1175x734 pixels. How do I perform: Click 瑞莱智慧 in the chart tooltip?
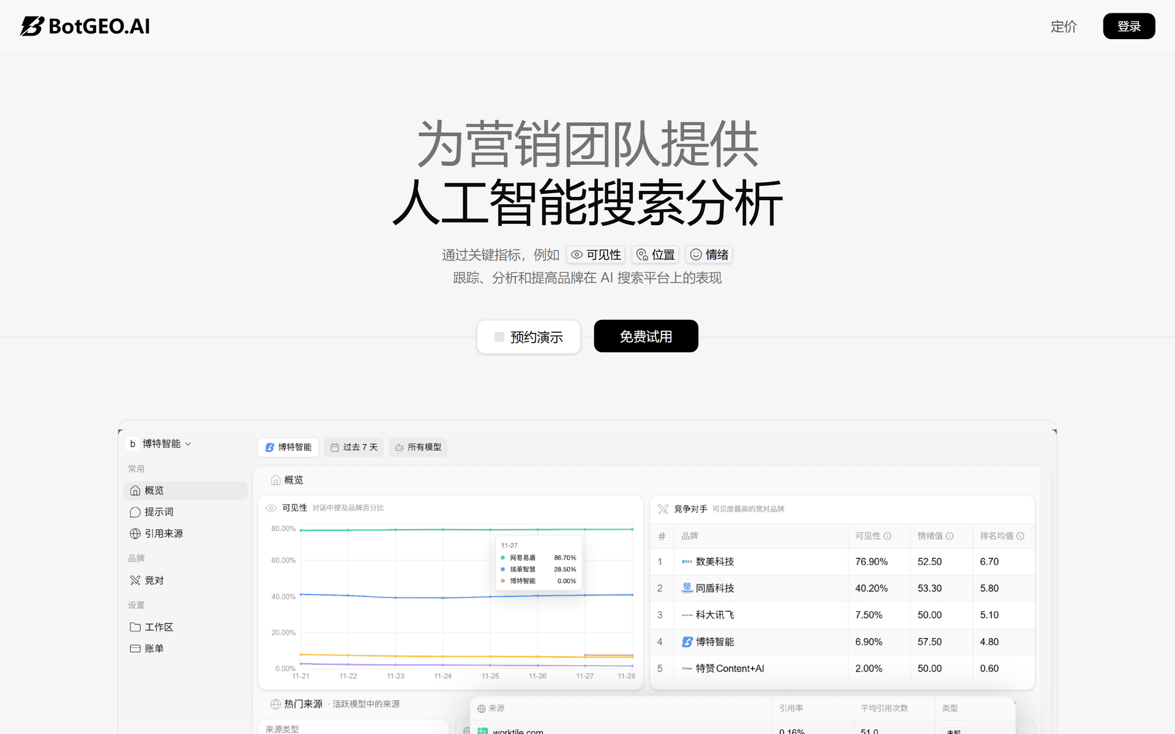click(523, 569)
